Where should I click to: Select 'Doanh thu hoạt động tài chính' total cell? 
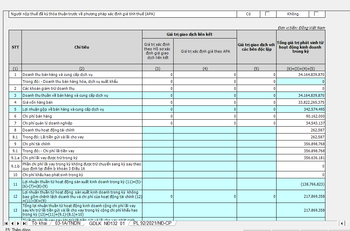[300, 130]
